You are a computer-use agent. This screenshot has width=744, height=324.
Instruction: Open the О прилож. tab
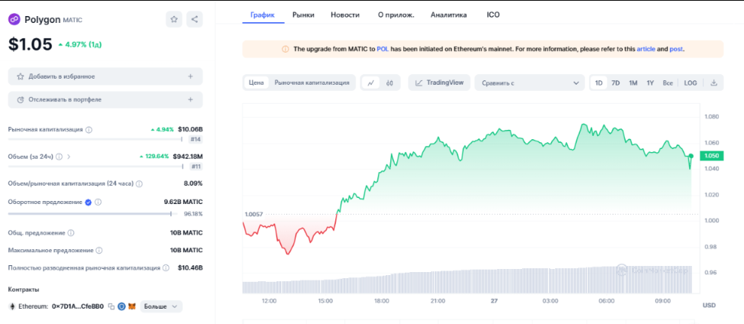[396, 15]
